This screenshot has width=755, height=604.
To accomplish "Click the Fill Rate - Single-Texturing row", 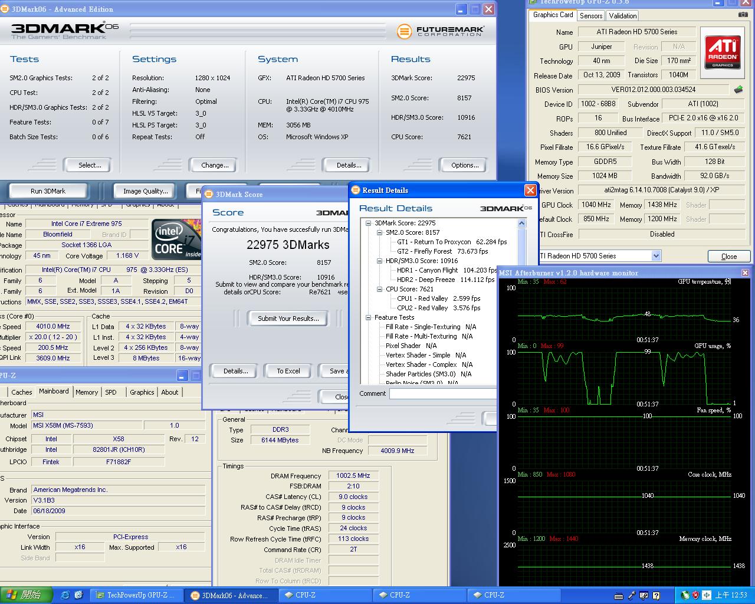I will click(x=431, y=327).
